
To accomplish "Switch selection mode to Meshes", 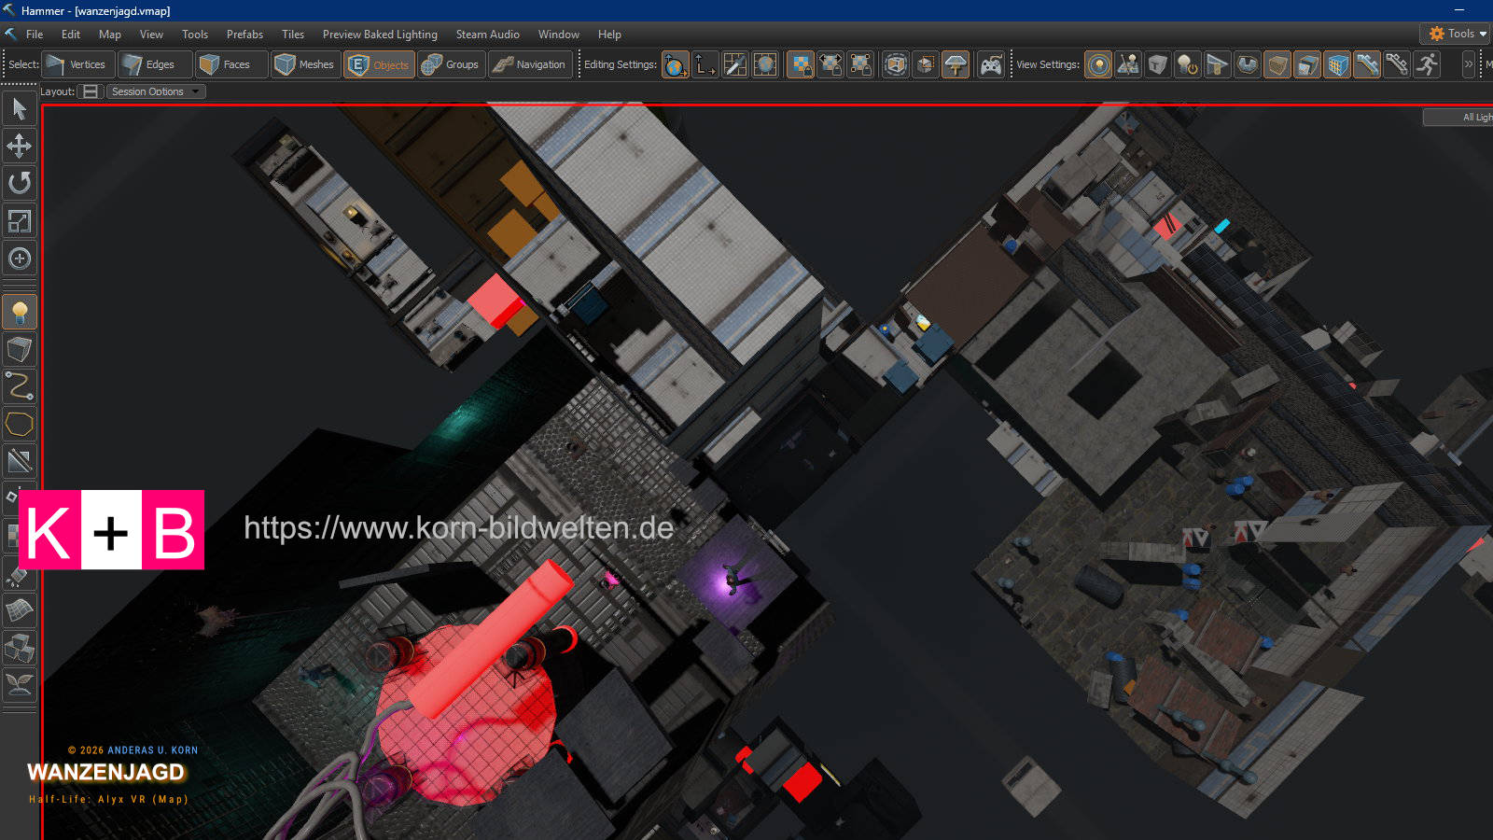I will (306, 64).
